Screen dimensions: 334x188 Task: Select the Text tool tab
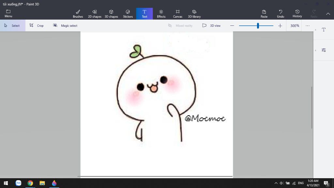click(144, 14)
